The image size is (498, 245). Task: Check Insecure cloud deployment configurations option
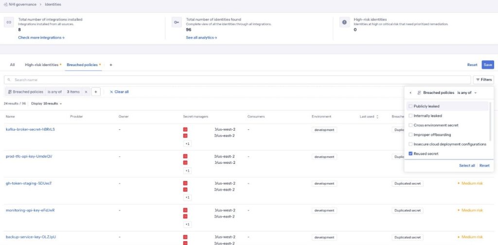pos(410,144)
